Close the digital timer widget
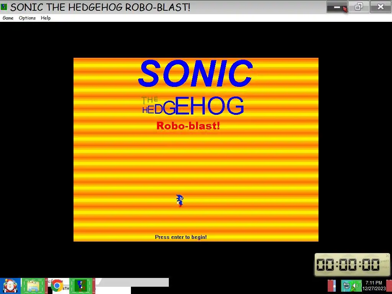Viewport: 392px width, 294px height. 387,255
